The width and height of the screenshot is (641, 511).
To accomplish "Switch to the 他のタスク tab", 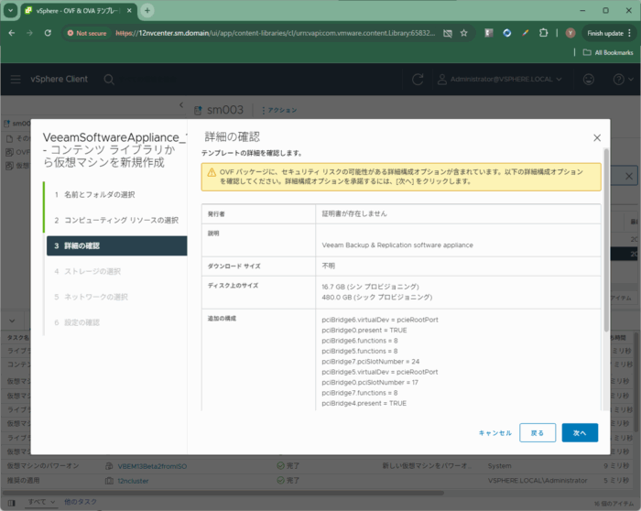I will tap(81, 502).
